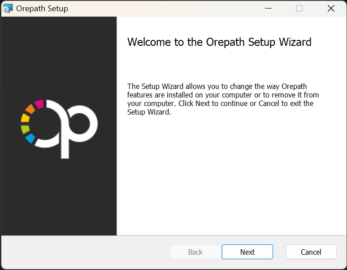347x270 pixels.
Task: Click the orange segment of the Orepath logo
Action: coord(30,109)
